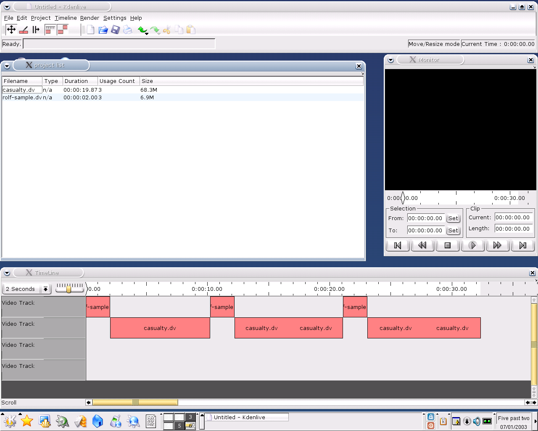This screenshot has width=538, height=431.
Task: Click the Print icon in the toolbar
Action: pyautogui.click(x=128, y=29)
